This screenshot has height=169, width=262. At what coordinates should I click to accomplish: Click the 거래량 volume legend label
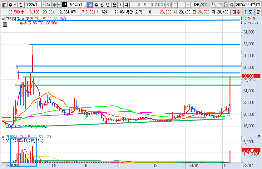point(11,137)
